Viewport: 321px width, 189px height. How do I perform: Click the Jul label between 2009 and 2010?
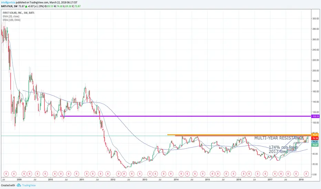(x=35, y=180)
